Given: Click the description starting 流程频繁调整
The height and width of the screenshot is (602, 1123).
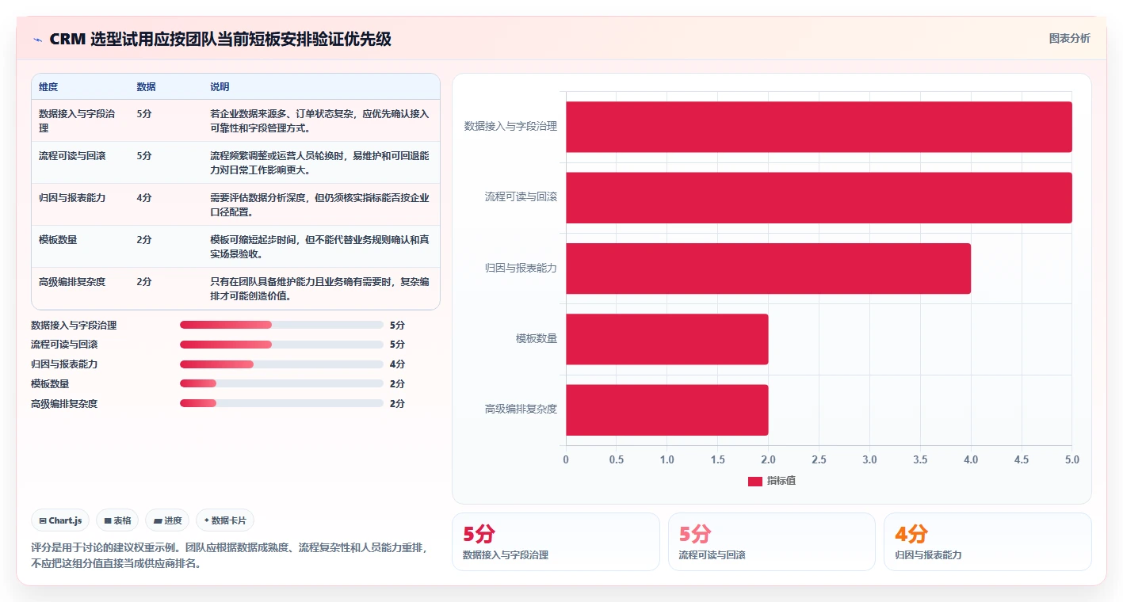Looking at the screenshot, I should 320,163.
